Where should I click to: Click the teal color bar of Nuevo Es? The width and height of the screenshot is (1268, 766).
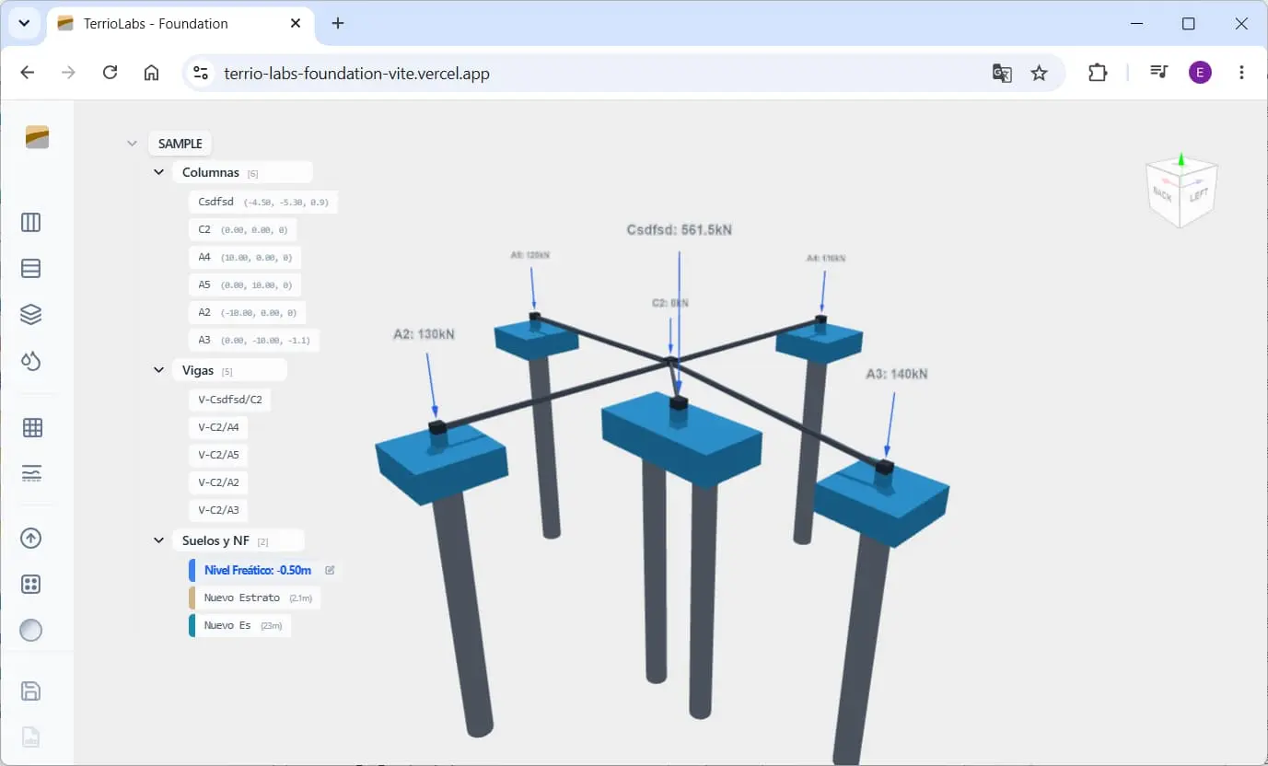pos(192,625)
